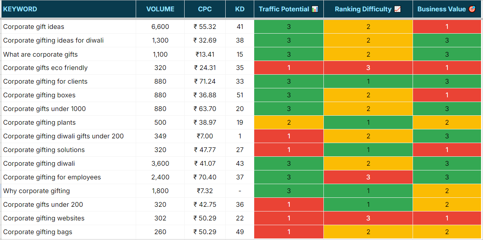Select the KD cell showing 41

240,27
